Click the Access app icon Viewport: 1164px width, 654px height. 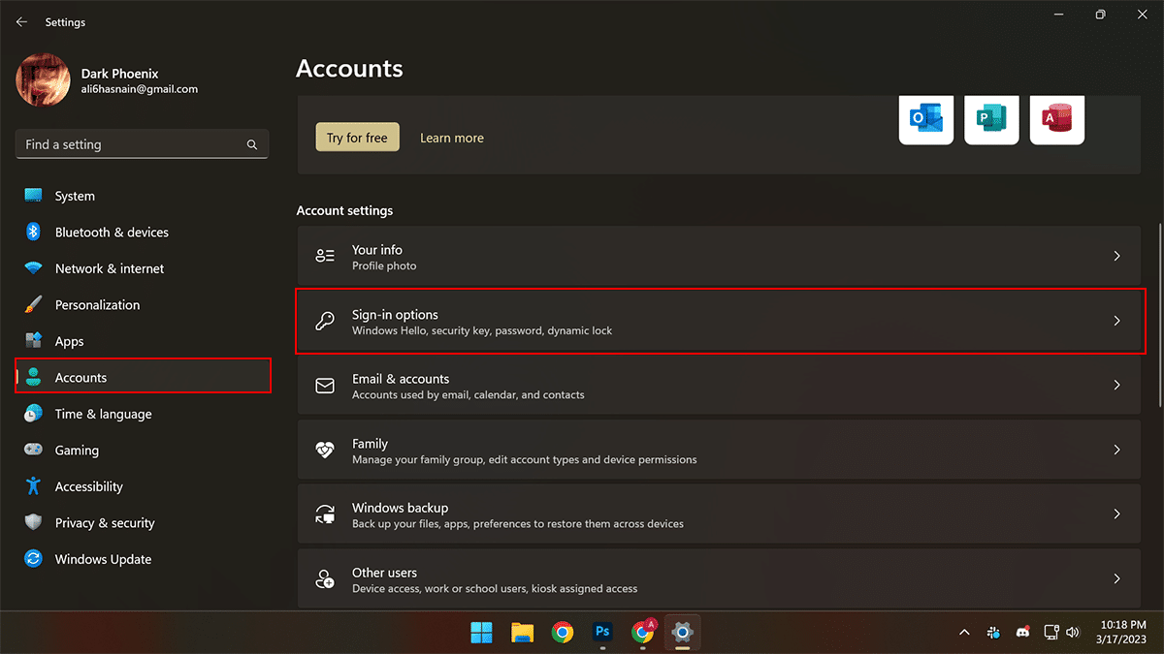click(1056, 118)
